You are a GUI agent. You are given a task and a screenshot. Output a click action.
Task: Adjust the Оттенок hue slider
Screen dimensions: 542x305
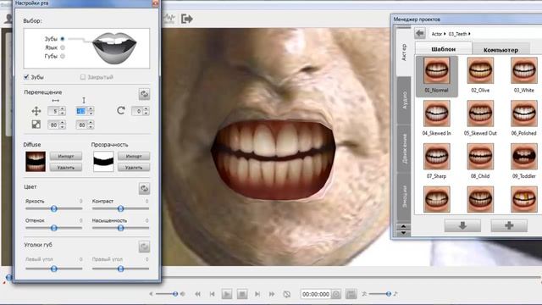(x=54, y=228)
